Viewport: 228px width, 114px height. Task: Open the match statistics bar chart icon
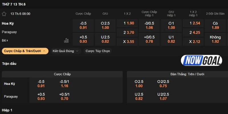click(x=66, y=40)
